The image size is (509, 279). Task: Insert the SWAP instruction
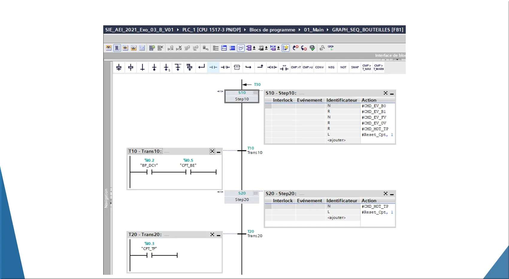(x=355, y=67)
